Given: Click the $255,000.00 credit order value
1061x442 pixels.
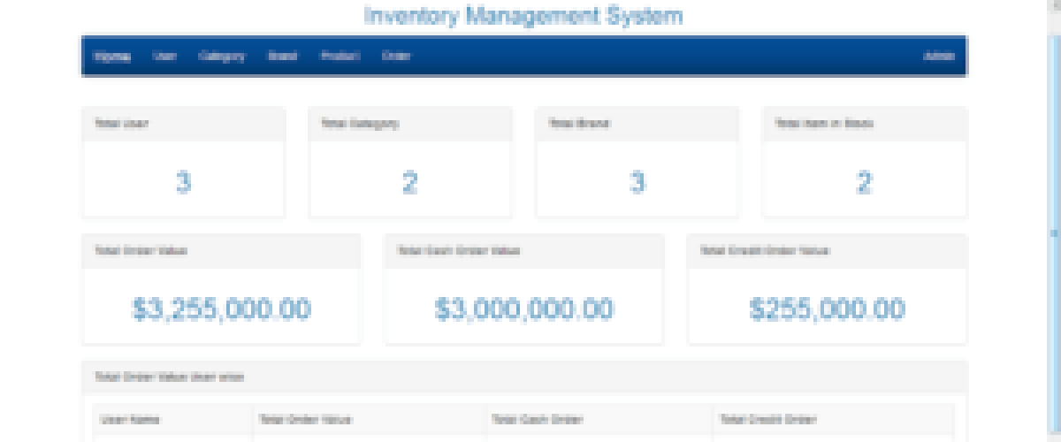Looking at the screenshot, I should 827,309.
